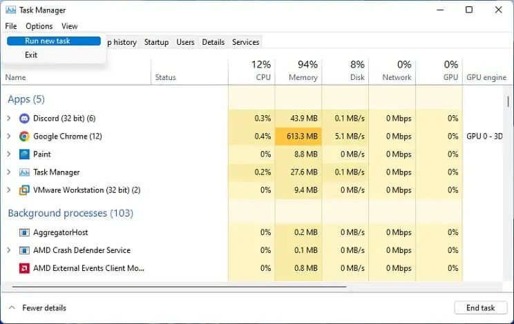Click Chrome's 0.4% CPU cell
This screenshot has width=514, height=324.
tap(251, 136)
